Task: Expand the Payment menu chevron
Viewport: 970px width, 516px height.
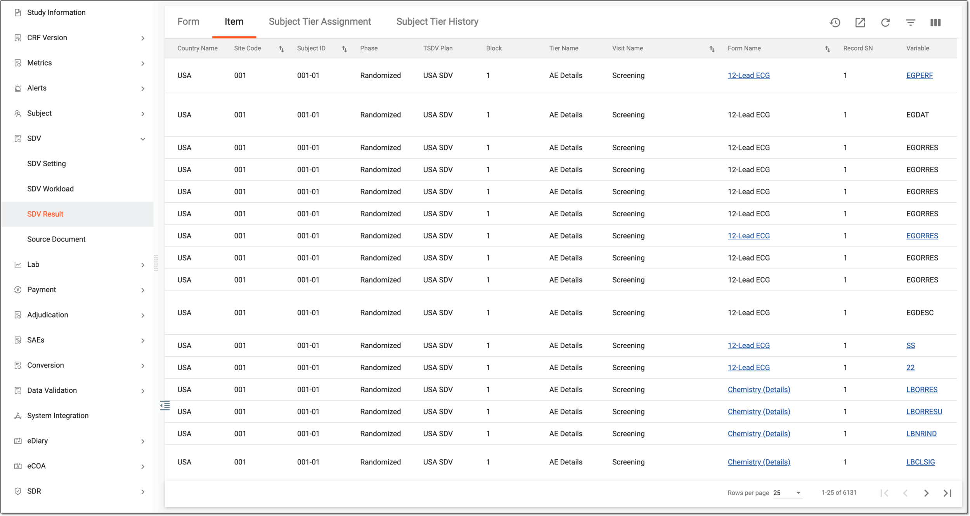Action: pos(143,290)
